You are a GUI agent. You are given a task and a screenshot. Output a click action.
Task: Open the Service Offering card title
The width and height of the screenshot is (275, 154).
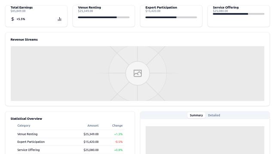click(x=226, y=7)
